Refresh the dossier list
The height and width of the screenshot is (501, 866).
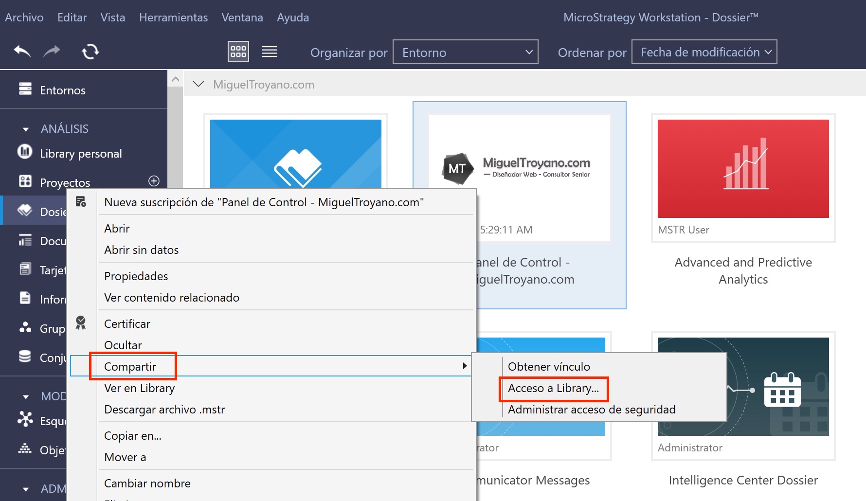[x=90, y=51]
